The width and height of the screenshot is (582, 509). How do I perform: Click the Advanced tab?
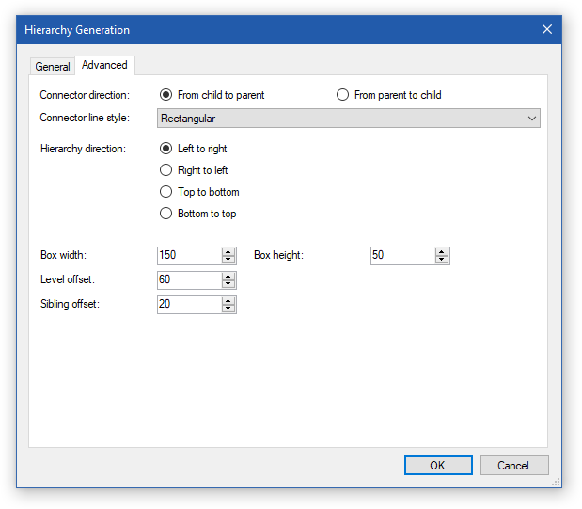pyautogui.click(x=104, y=65)
